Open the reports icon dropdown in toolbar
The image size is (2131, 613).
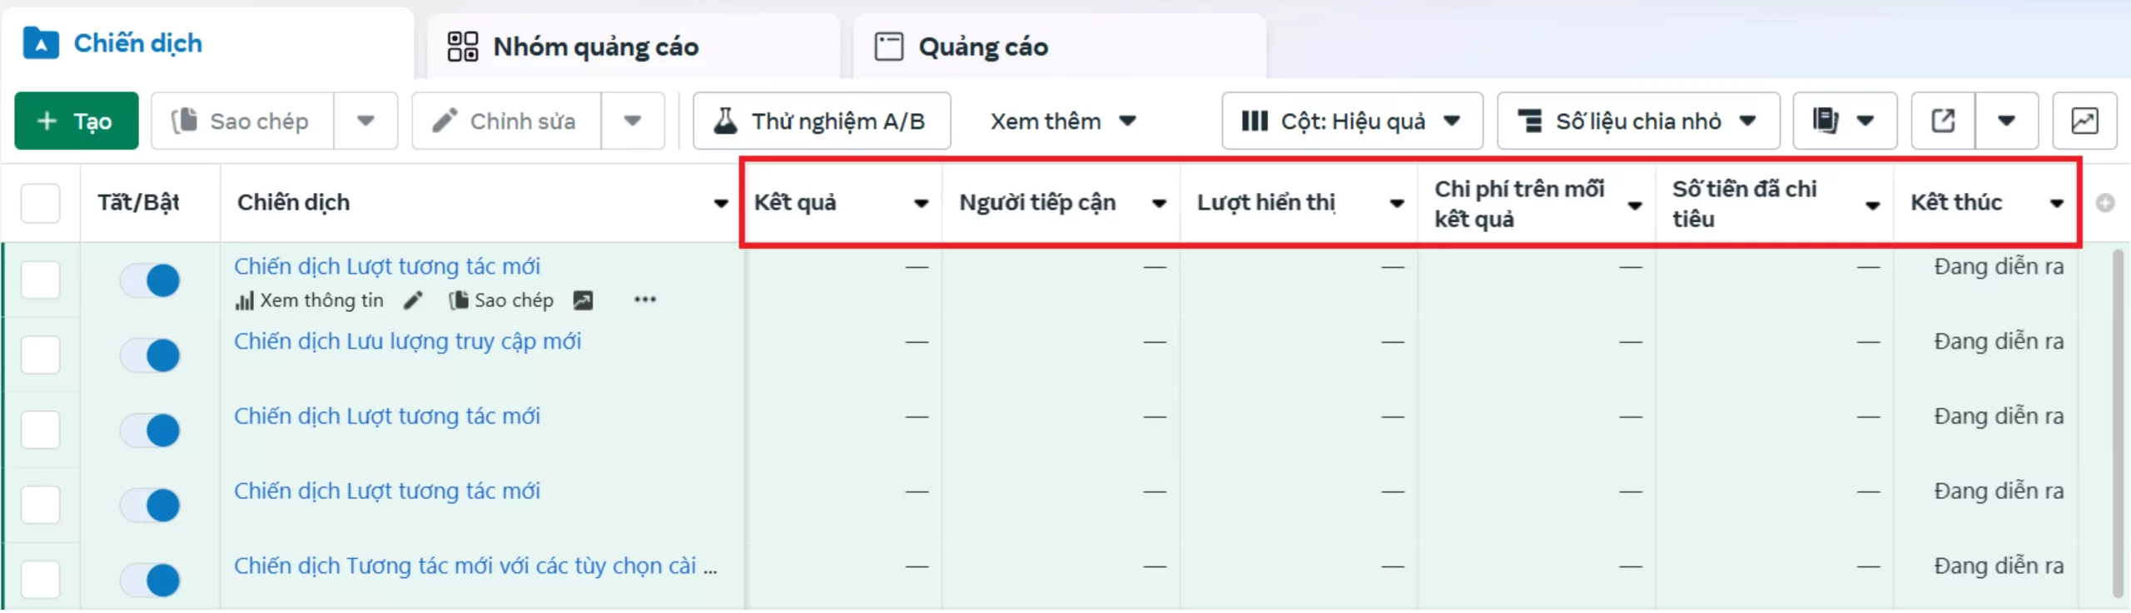(x=1844, y=121)
